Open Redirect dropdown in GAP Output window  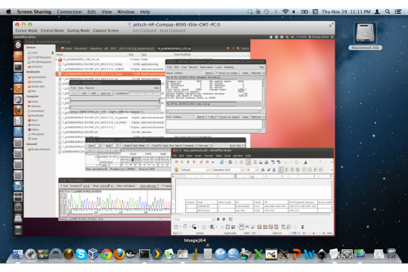pyautogui.click(x=258, y=73)
